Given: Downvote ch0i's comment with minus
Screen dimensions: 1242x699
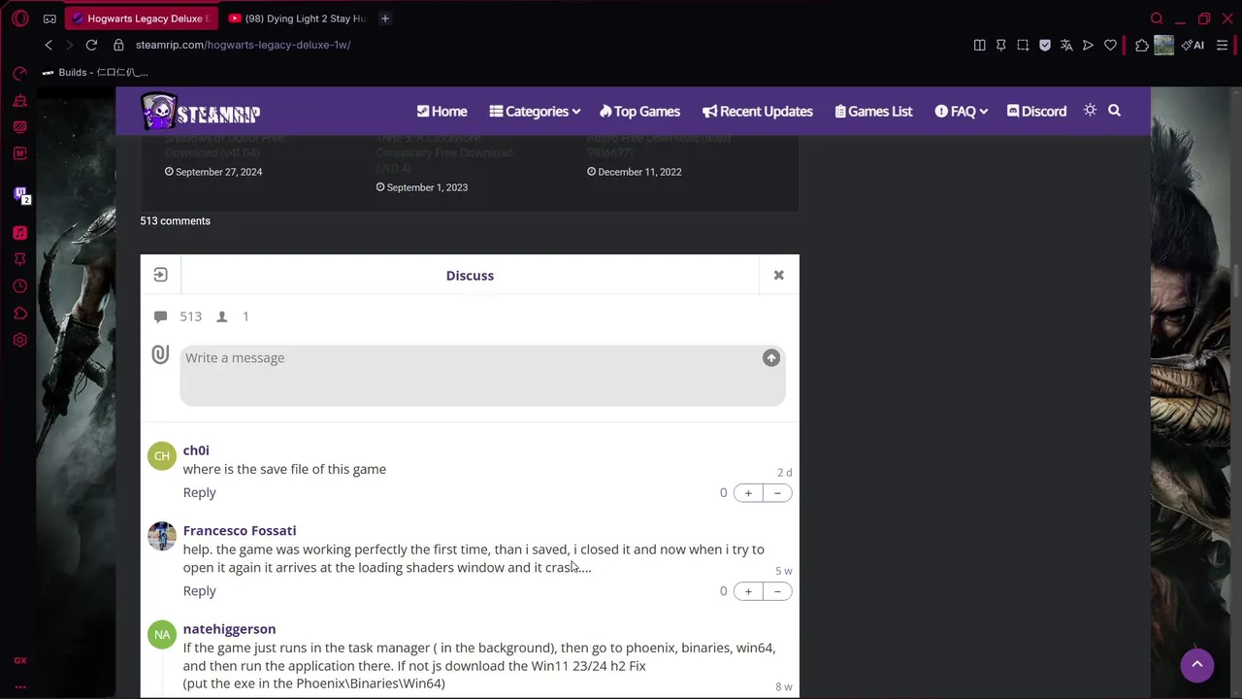Looking at the screenshot, I should pyautogui.click(x=777, y=493).
